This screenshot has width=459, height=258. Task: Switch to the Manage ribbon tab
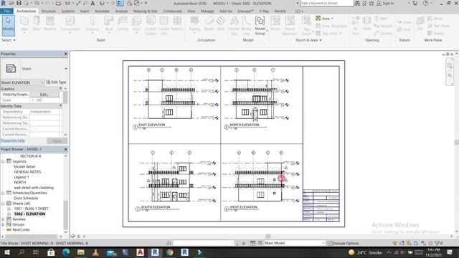click(207, 11)
